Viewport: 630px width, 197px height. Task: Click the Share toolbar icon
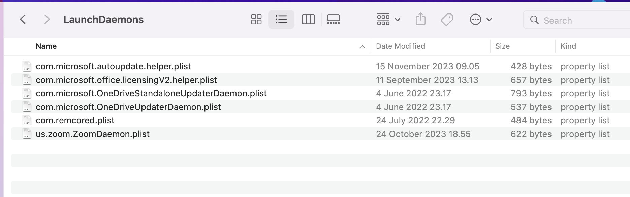(x=420, y=20)
